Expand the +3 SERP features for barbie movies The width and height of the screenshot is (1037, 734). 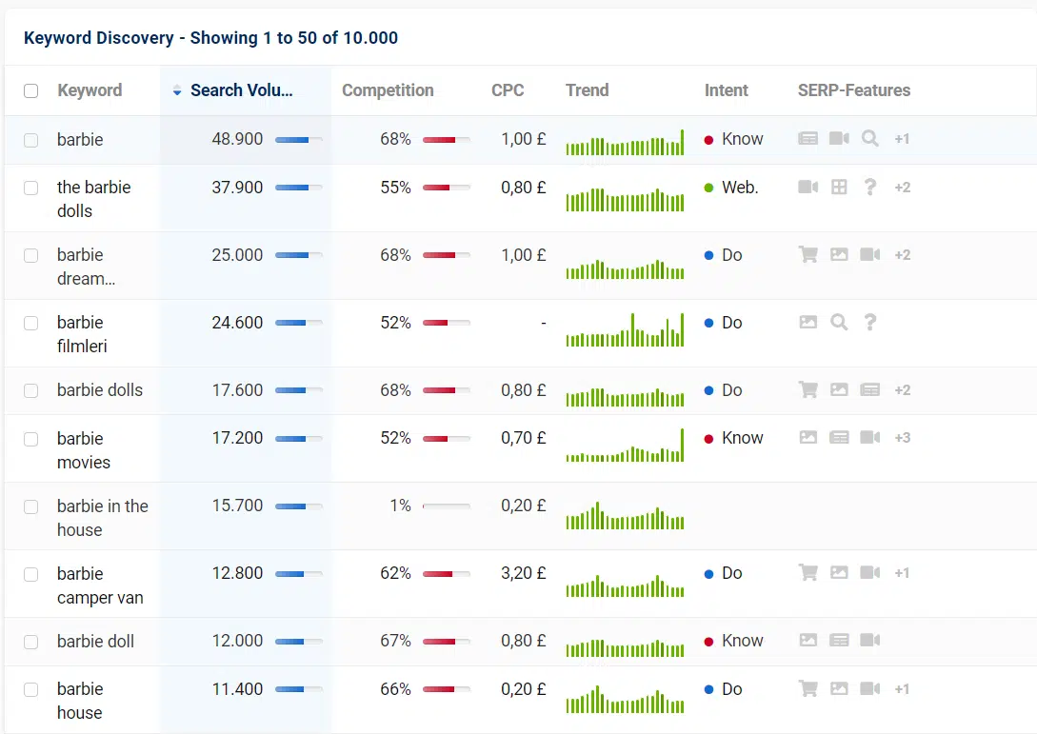click(903, 438)
